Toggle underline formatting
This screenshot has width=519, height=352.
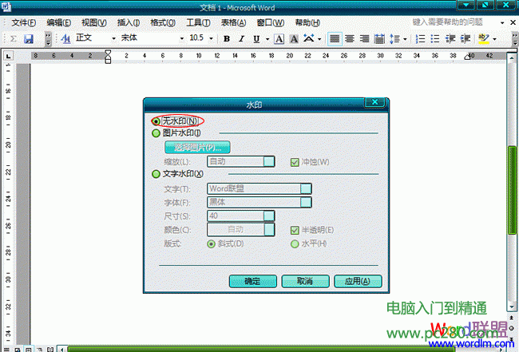(x=256, y=38)
